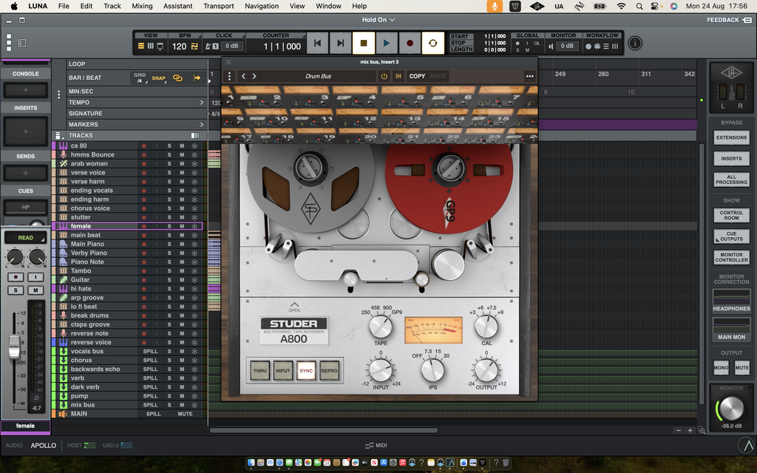Open the plugin three-dot options menu at the top right
Image resolution: width=757 pixels, height=473 pixels.
[529, 76]
